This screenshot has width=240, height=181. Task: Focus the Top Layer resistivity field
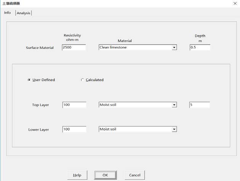click(x=74, y=105)
